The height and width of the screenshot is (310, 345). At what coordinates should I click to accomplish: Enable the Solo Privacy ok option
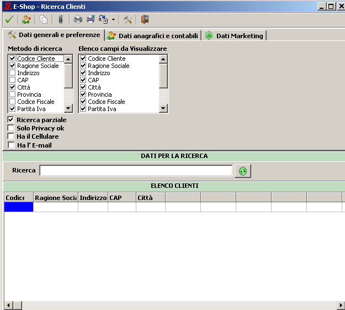11,128
